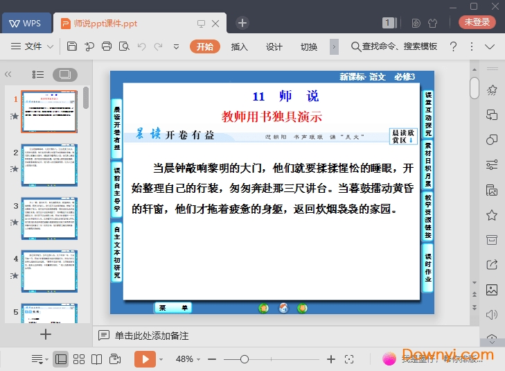Open the properties sliders icon in right sidebar
This screenshot has width=505, height=371.
coord(491,165)
